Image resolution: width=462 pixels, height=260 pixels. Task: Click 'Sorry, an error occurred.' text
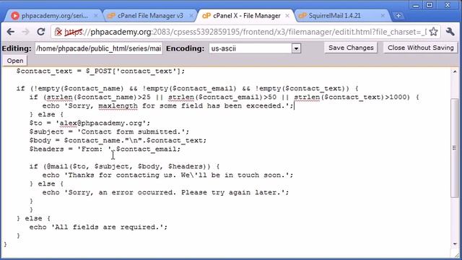click(x=122, y=193)
